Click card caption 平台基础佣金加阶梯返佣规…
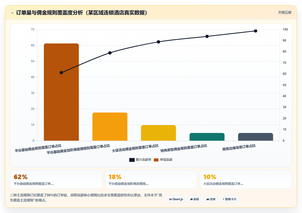This screenshot has width=302, height=213. click(x=128, y=184)
